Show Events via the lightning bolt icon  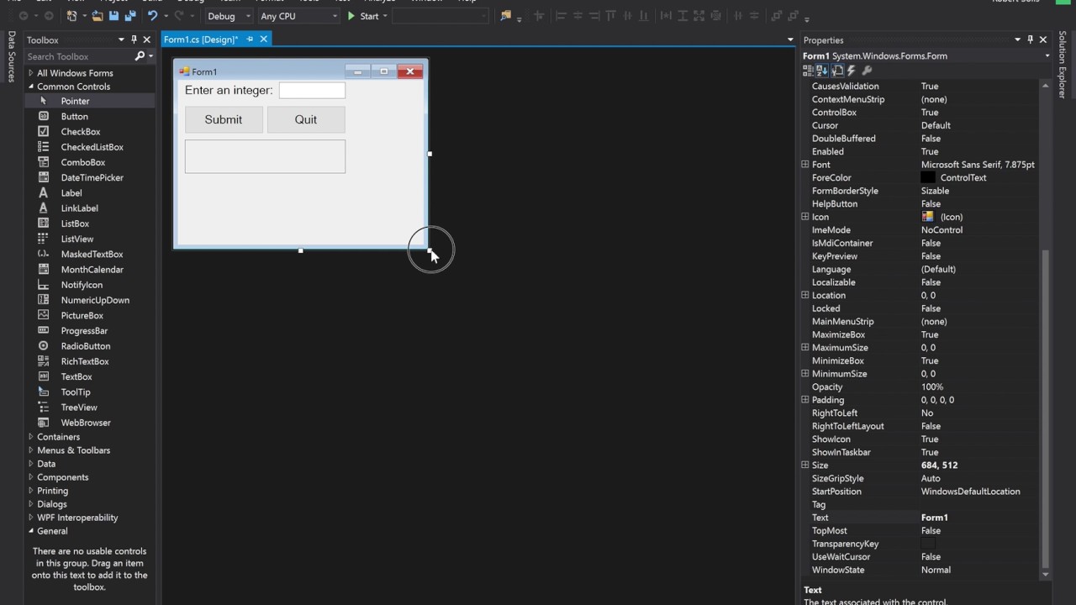pos(852,71)
